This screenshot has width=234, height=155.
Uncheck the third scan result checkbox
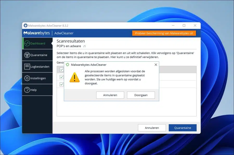click(x=62, y=84)
